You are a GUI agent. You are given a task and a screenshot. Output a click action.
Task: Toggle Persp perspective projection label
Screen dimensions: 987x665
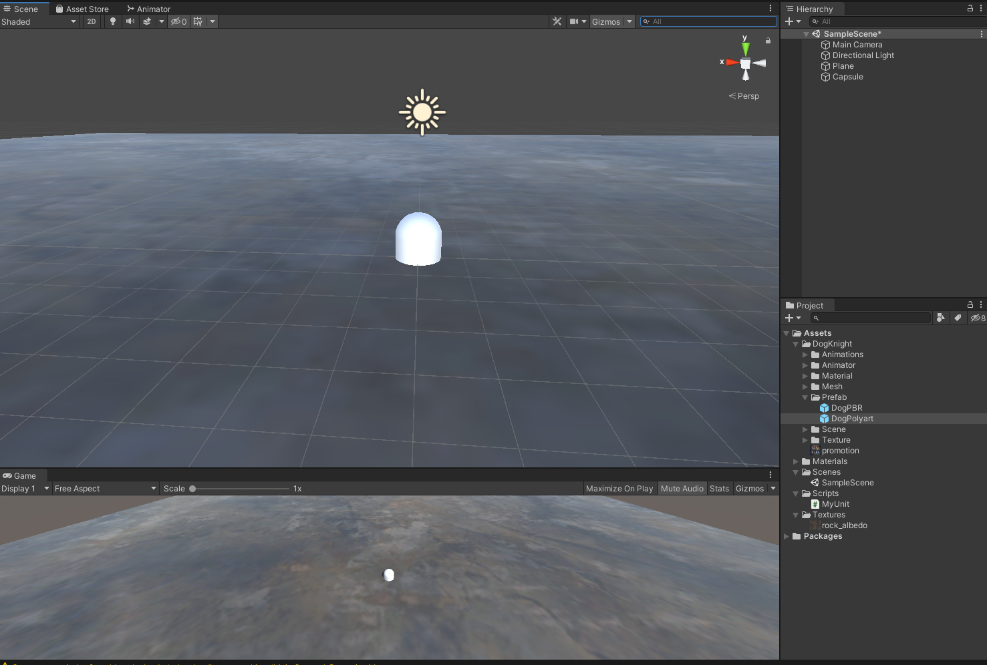pos(744,96)
